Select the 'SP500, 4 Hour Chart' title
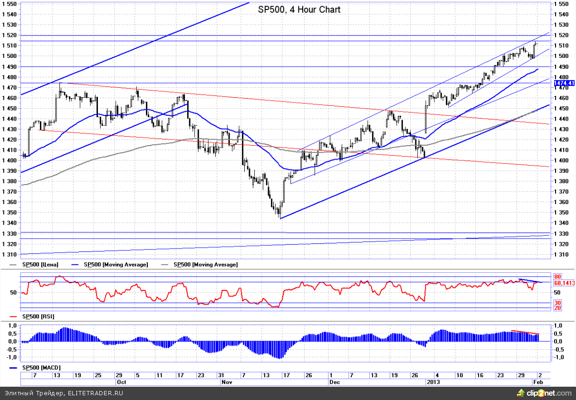This screenshot has width=576, height=400. [299, 9]
